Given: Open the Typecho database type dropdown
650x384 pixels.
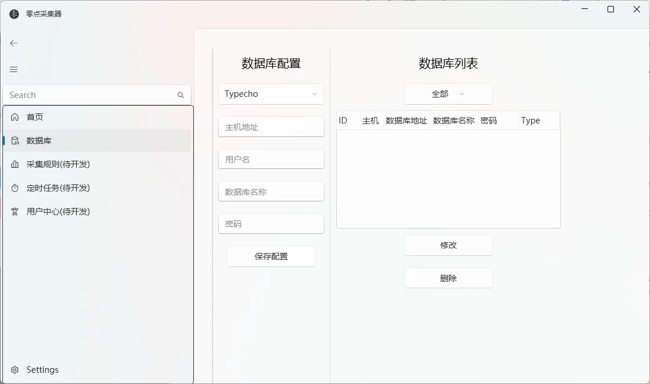Looking at the screenshot, I should (271, 94).
